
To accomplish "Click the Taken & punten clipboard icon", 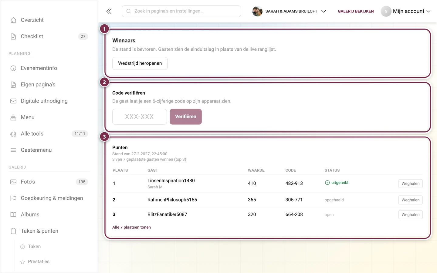I will [x=13, y=231].
